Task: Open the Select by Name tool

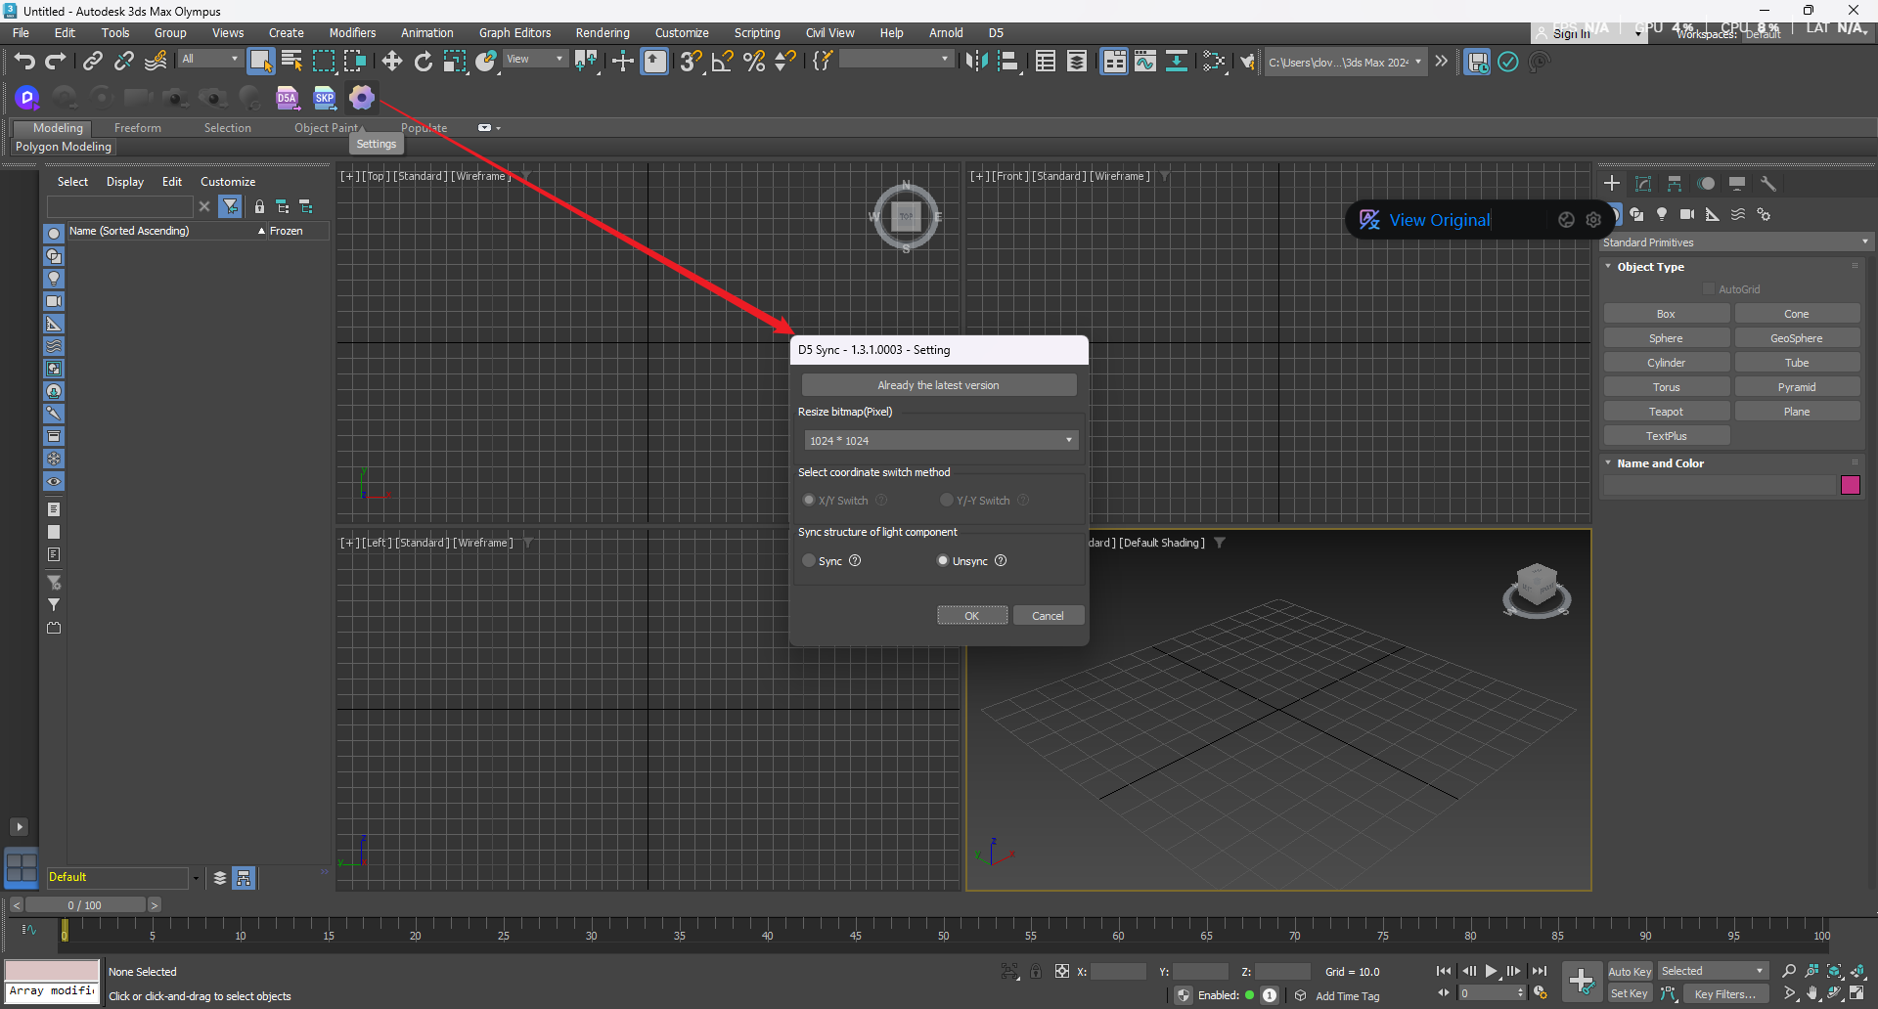Action: click(291, 62)
